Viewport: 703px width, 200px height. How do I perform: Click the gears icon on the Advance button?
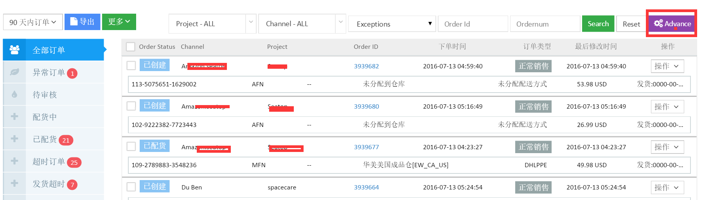pyautogui.click(x=658, y=23)
